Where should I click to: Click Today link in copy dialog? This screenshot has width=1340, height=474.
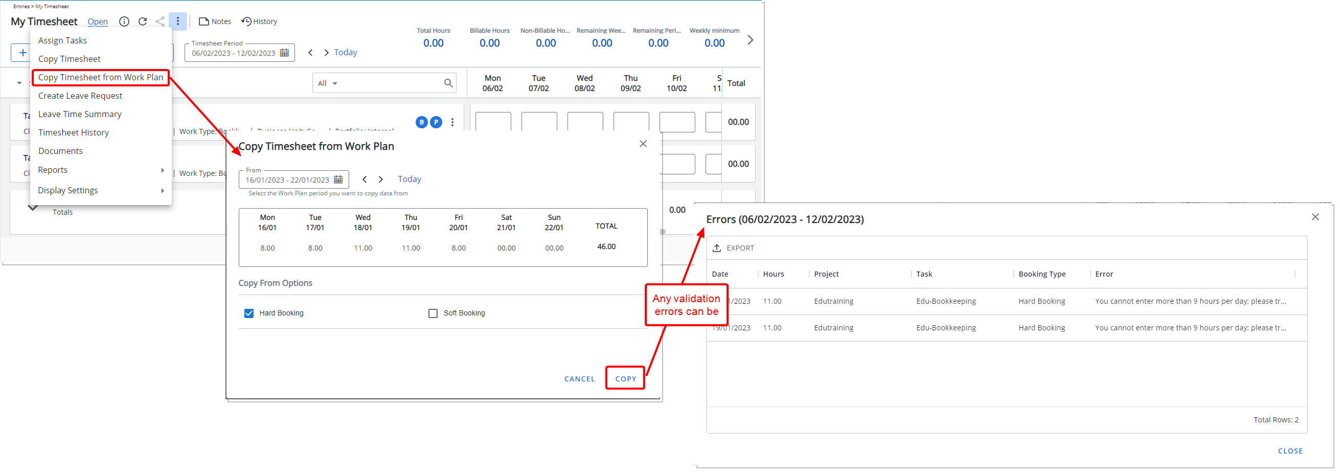click(x=410, y=179)
